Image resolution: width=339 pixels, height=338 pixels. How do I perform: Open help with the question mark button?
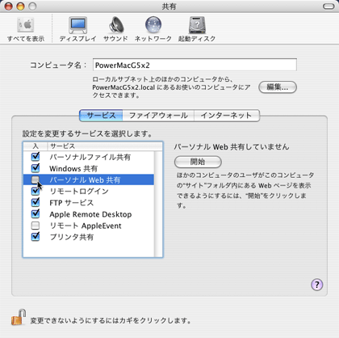317,285
